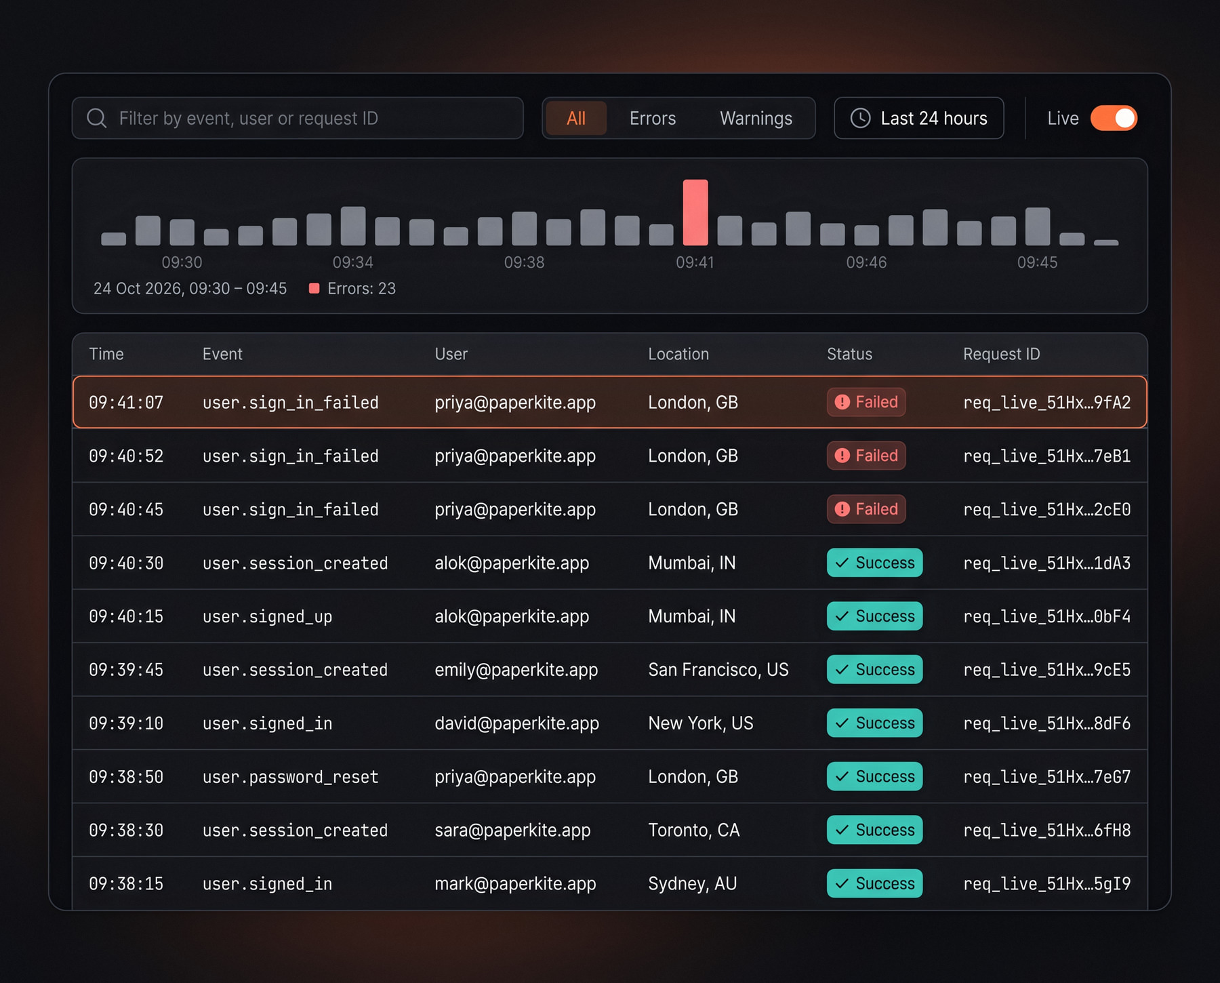Image resolution: width=1220 pixels, height=983 pixels.
Task: Click the alert icon in the 09:40:45 Failed badge
Action: pyautogui.click(x=842, y=509)
